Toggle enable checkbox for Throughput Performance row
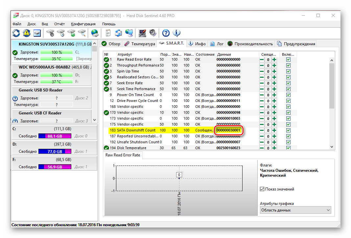 click(288, 66)
